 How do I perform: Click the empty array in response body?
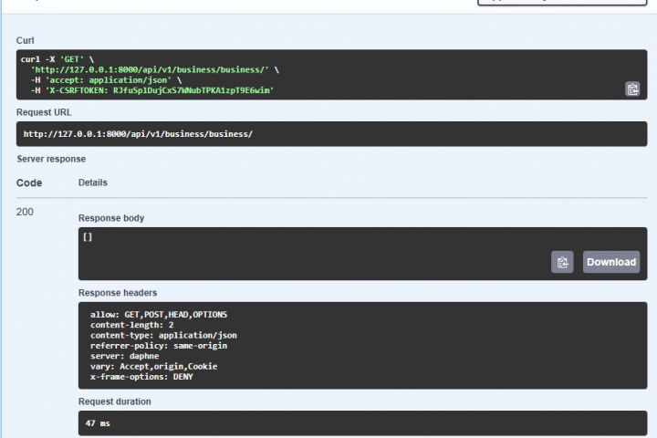click(88, 237)
